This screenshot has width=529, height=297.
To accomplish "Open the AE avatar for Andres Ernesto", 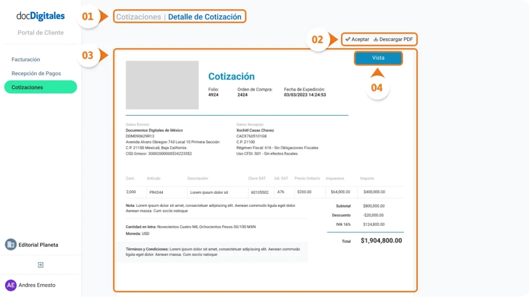I will pyautogui.click(x=10, y=285).
